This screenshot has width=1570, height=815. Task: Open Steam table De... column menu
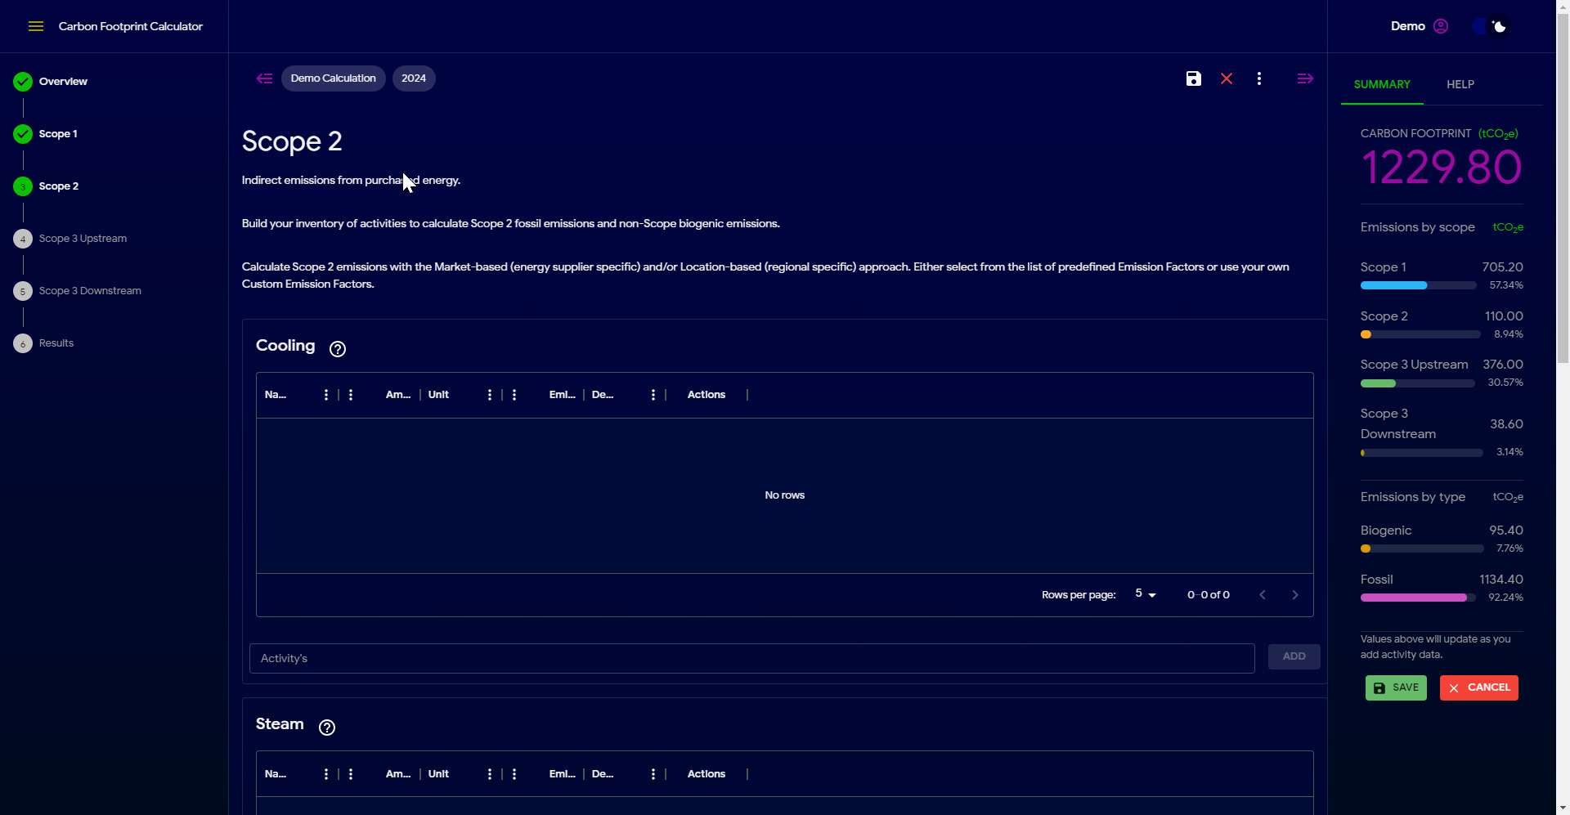point(653,774)
